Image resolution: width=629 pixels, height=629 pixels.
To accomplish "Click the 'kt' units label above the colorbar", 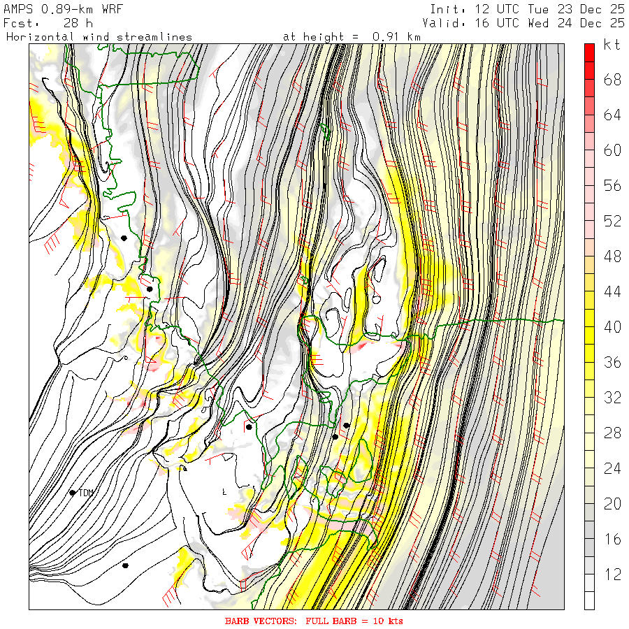I will (x=612, y=45).
